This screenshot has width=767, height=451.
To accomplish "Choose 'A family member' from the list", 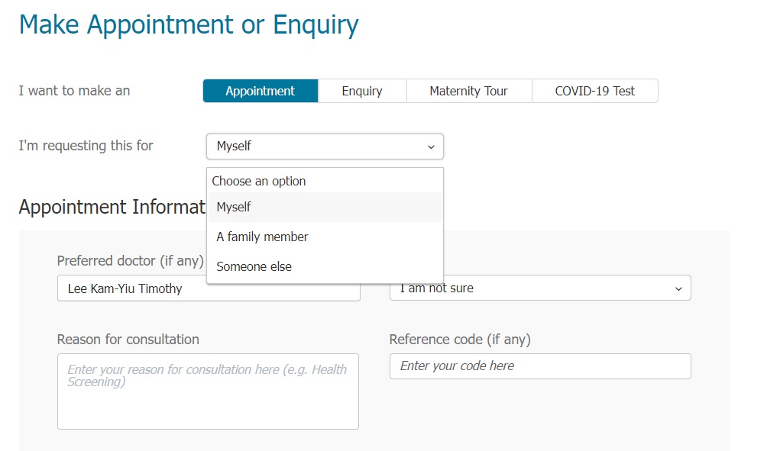I will [262, 237].
